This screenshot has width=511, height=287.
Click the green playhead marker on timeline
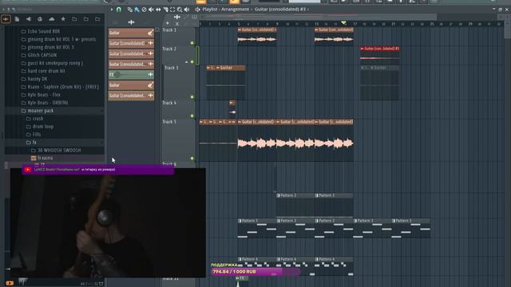(x=343, y=23)
